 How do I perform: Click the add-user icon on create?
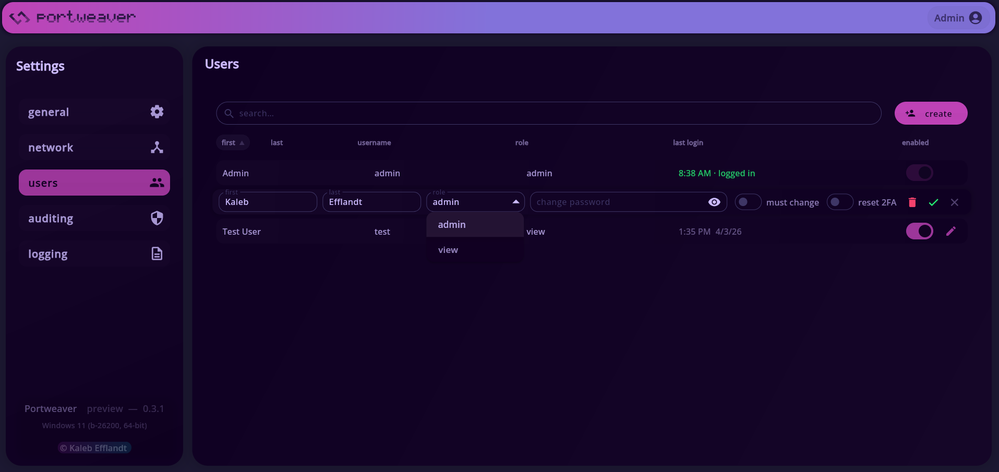(910, 113)
